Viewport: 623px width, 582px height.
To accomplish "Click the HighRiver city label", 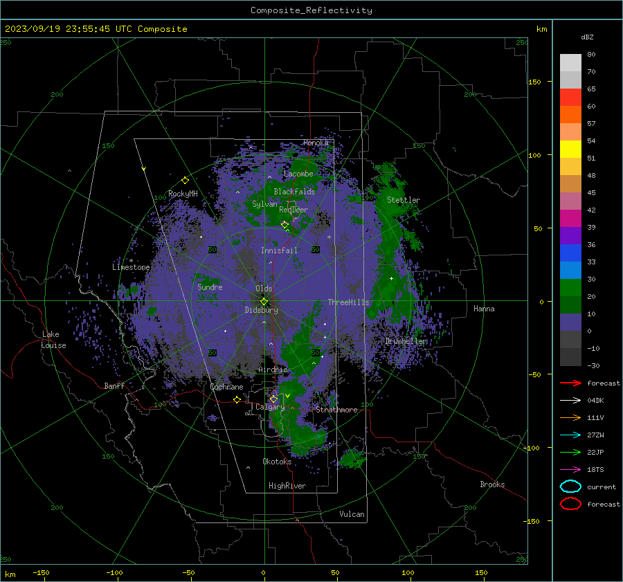I will pyautogui.click(x=287, y=486).
